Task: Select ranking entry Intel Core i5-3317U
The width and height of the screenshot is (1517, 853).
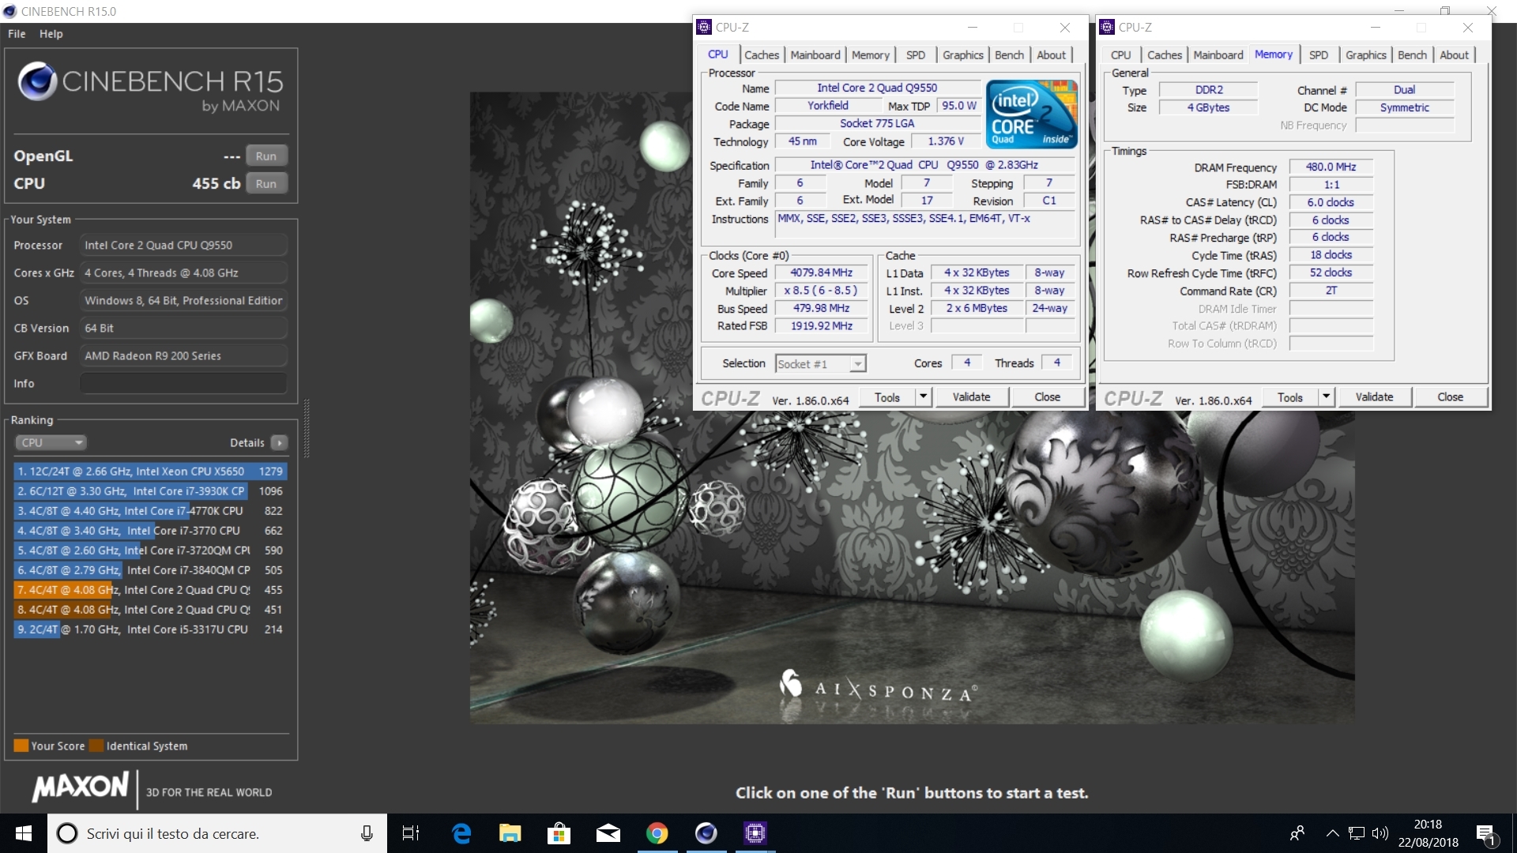Action: (150, 629)
